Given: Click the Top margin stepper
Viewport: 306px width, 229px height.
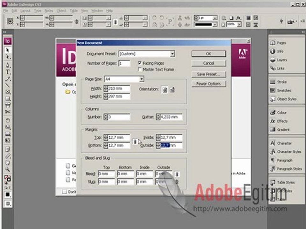Looking at the screenshot, I should tap(106, 137).
